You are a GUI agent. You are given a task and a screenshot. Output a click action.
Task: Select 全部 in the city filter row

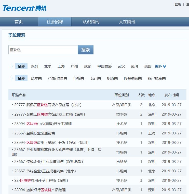pos(21,66)
